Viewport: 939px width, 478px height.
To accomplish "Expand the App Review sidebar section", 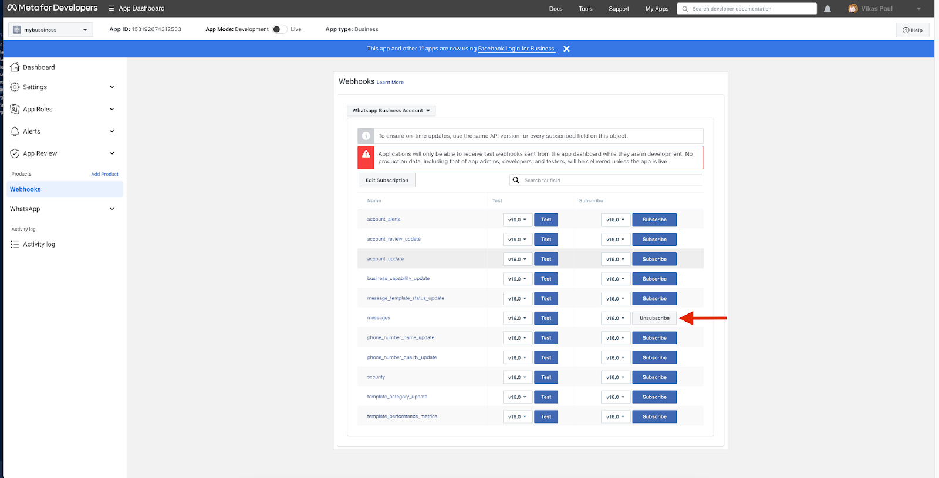I will (x=112, y=153).
